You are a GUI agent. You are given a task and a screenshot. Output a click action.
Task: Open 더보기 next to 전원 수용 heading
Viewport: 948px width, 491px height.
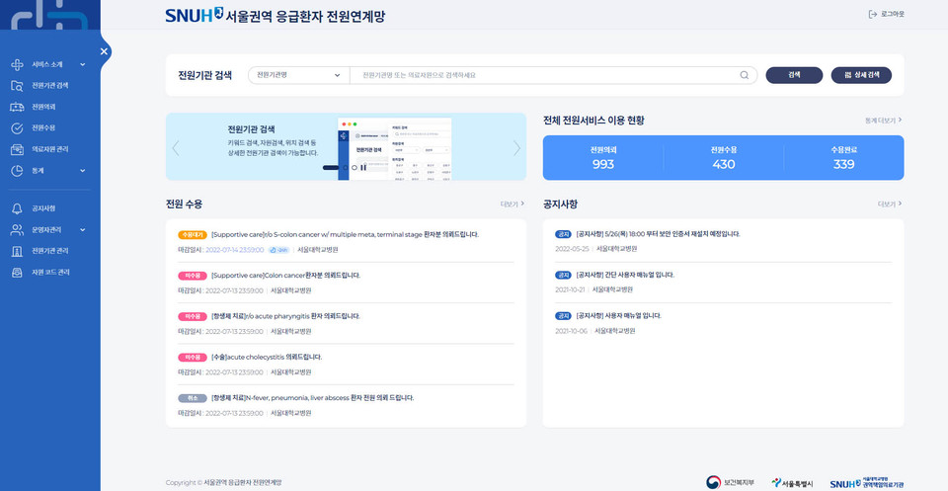pyautogui.click(x=513, y=205)
